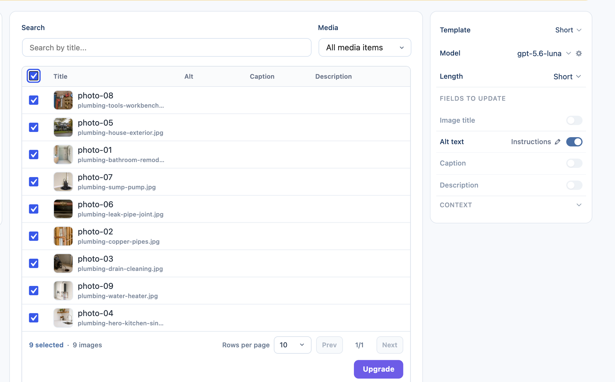Disable the Alt text toggle
615x382 pixels.
(x=574, y=142)
